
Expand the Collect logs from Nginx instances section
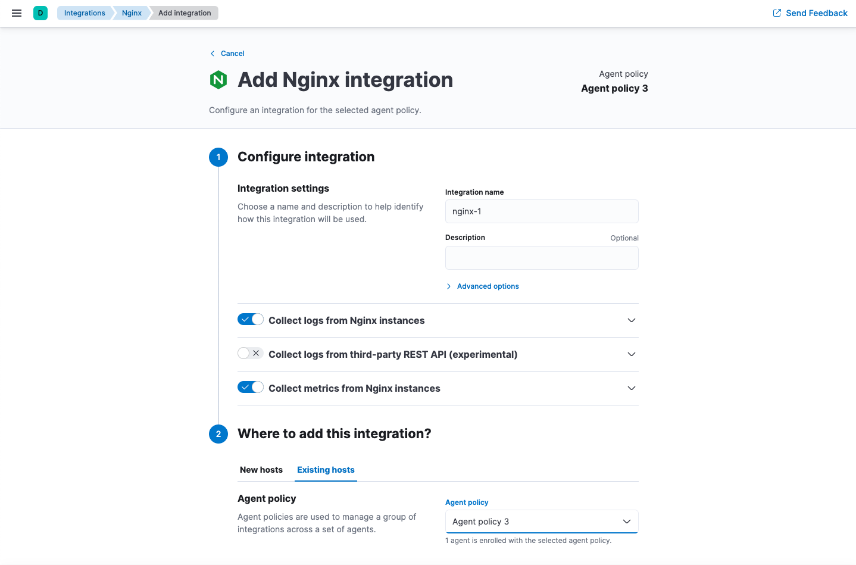click(x=631, y=320)
